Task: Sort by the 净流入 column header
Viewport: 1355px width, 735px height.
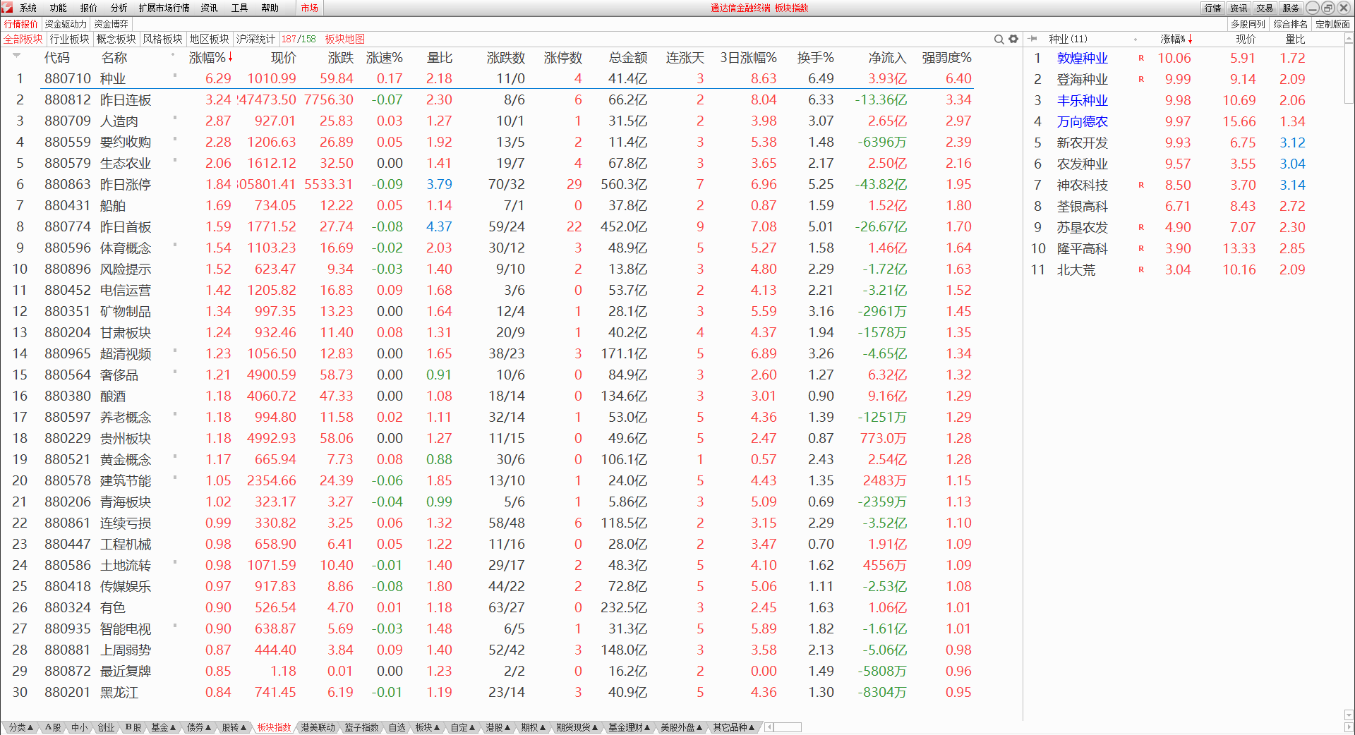Action: [x=887, y=58]
